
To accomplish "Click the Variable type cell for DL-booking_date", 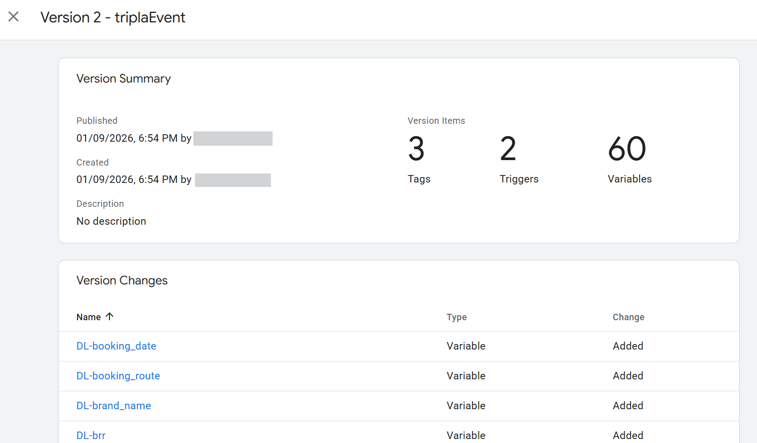I will (466, 346).
